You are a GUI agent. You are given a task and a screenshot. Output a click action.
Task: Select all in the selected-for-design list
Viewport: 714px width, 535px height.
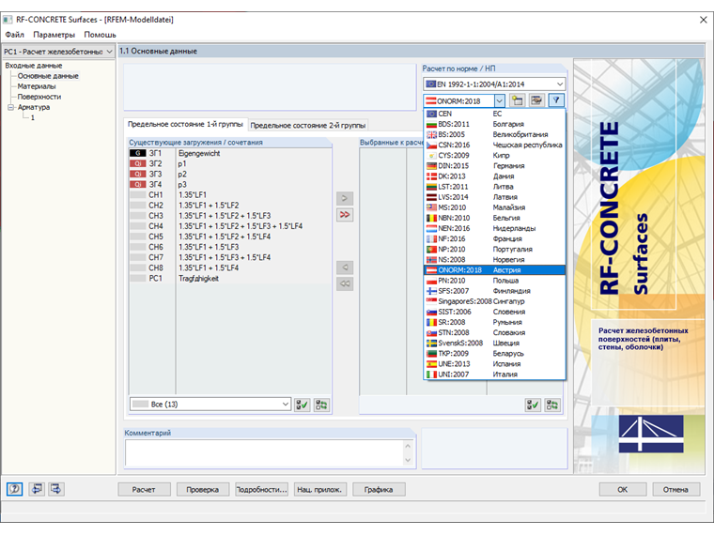point(533,405)
